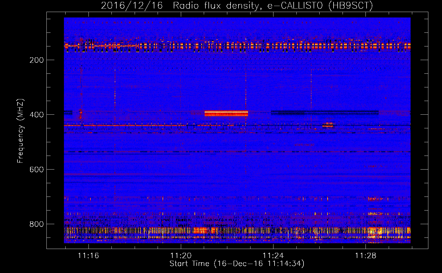Click the '11:20' time tick label
The width and height of the screenshot is (442, 273).
tap(181, 256)
